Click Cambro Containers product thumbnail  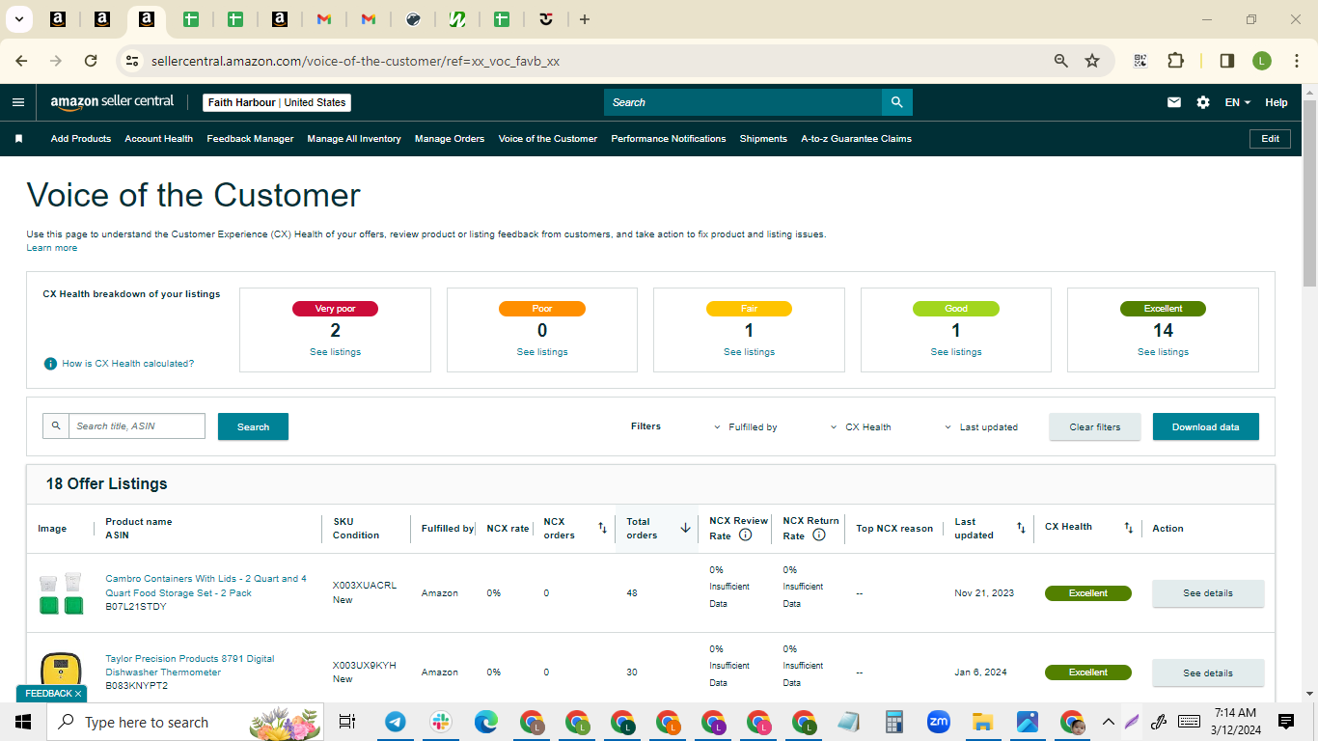[60, 593]
